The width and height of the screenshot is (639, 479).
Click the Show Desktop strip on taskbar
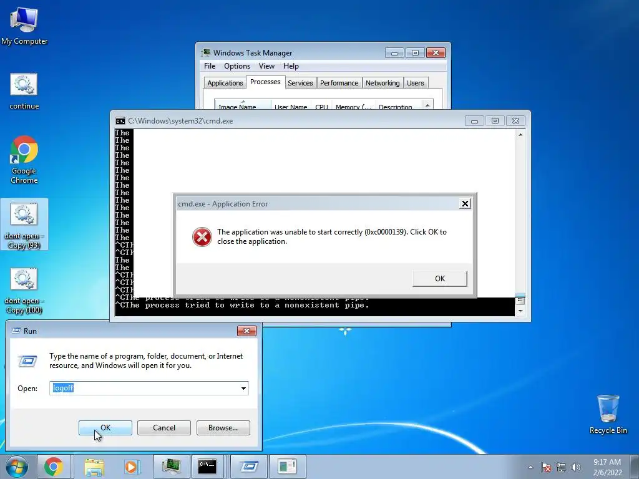(635, 467)
